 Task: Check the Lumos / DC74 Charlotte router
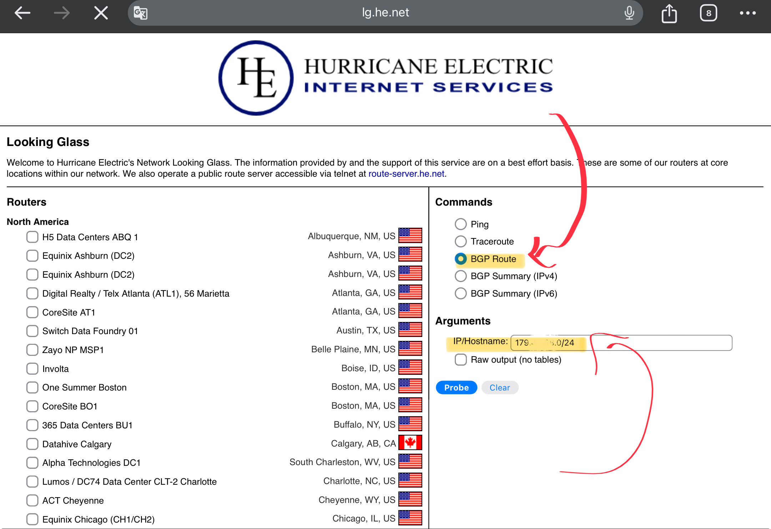coord(32,482)
